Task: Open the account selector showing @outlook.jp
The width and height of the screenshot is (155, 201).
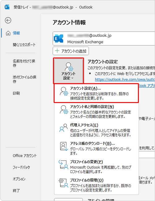Action: click(104, 38)
